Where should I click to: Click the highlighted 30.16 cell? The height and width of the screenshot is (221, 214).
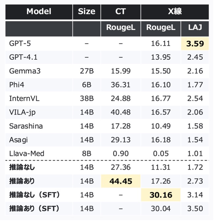(x=161, y=195)
